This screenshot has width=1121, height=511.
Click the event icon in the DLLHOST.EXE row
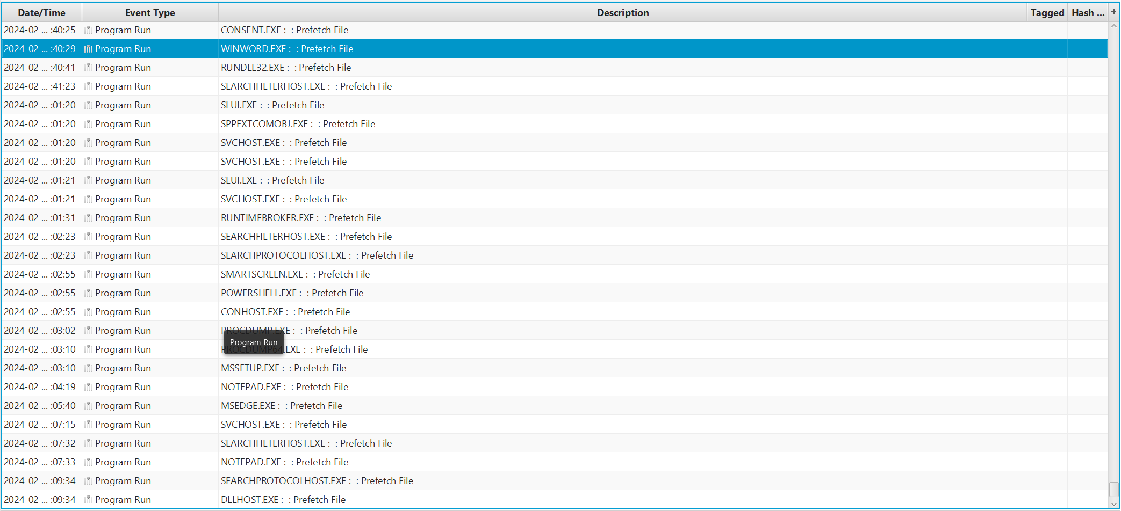[x=89, y=500]
